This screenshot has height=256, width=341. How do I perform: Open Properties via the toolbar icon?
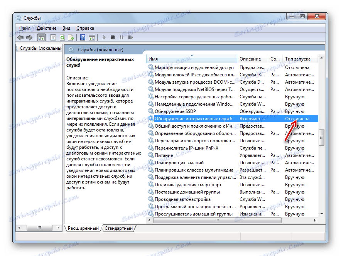click(x=53, y=38)
